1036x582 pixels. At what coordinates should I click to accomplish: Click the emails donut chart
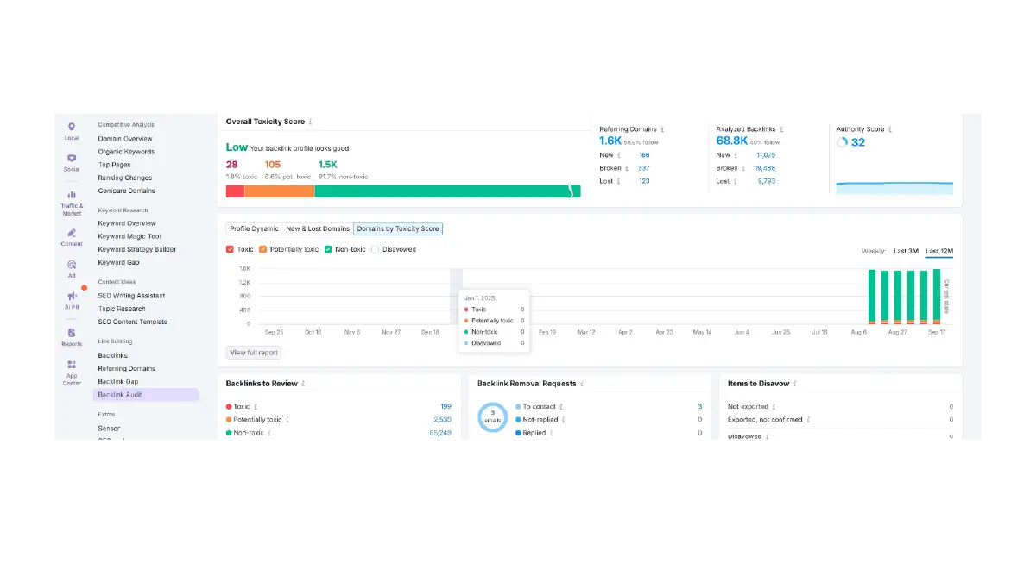pyautogui.click(x=492, y=419)
